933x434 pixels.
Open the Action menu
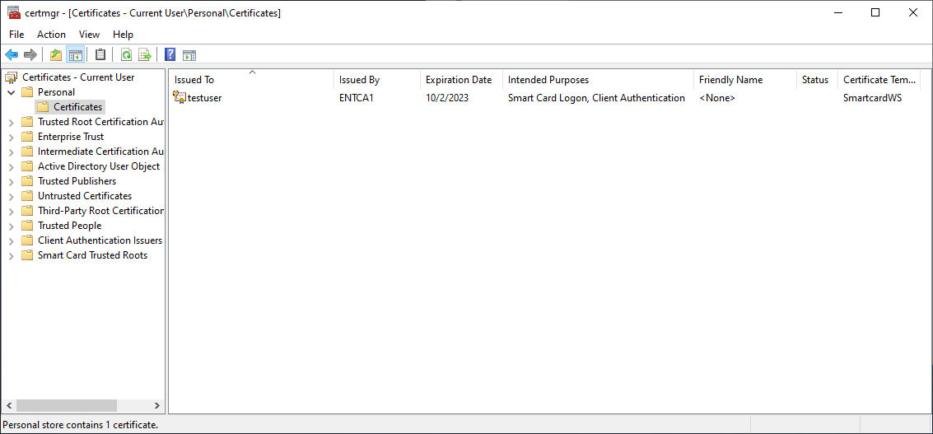pos(51,35)
